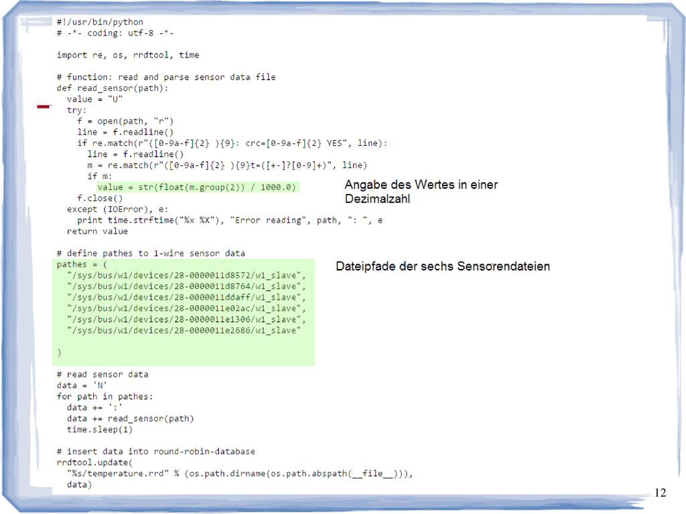Click comment '# read sensor data'
686x514 pixels.
(102, 375)
